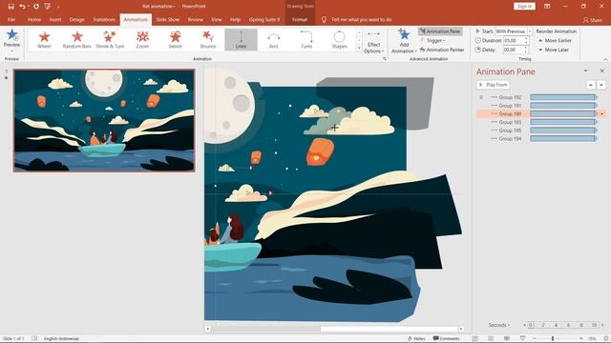Move animation down with pane arrow
This screenshot has width=611, height=343.
click(x=601, y=85)
